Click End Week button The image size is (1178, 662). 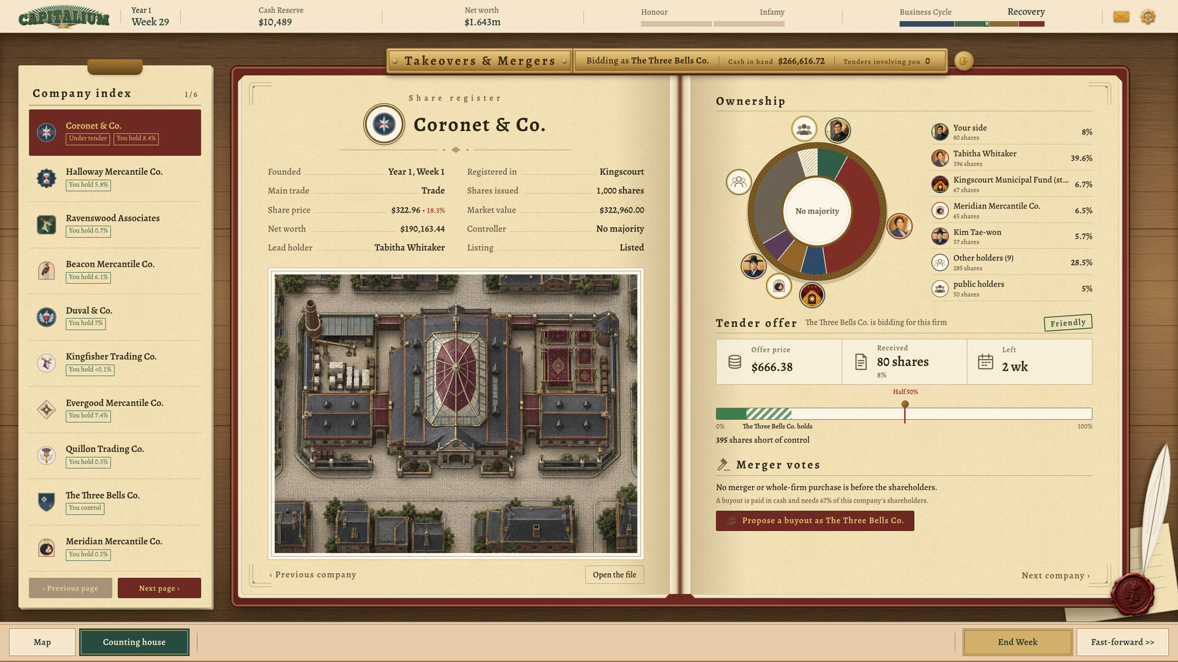[1017, 642]
